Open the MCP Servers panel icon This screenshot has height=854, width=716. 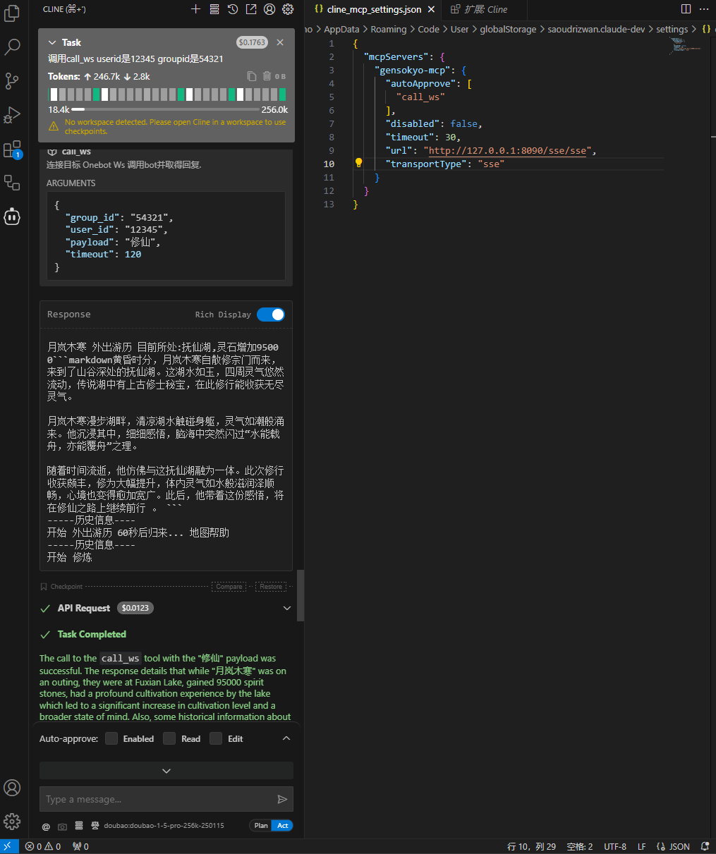[x=215, y=9]
